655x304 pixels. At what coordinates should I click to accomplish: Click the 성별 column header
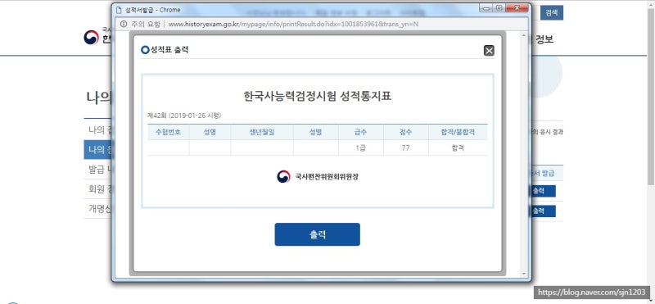coord(316,132)
